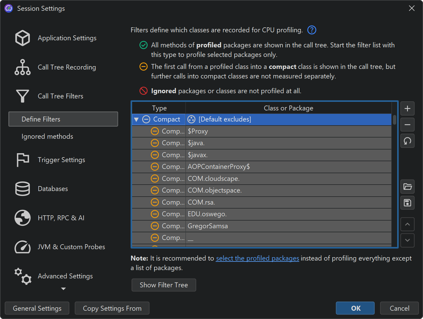
Task: Move filter up with chevron-up button
Action: 407,224
